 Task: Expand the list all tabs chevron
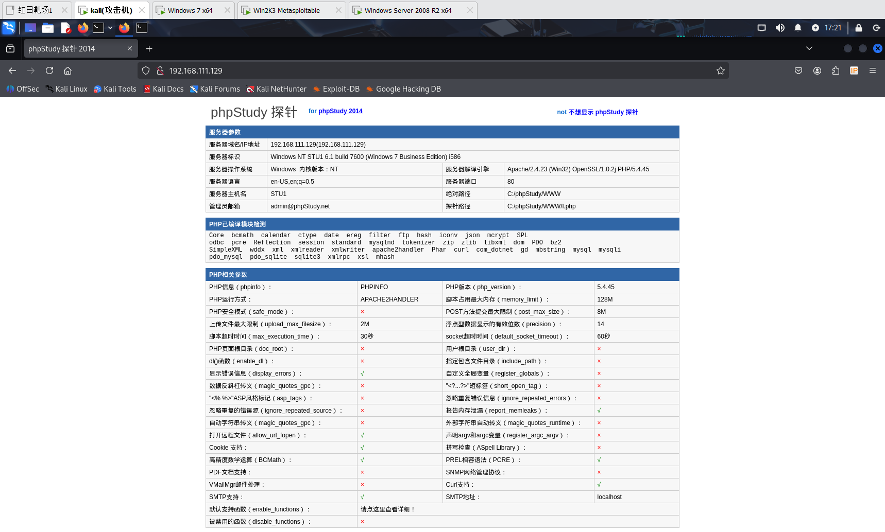[x=809, y=48]
